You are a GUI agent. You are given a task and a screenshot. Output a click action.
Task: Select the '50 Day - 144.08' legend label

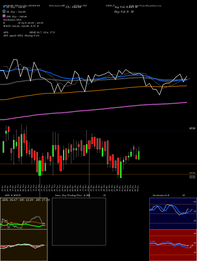[16, 12]
